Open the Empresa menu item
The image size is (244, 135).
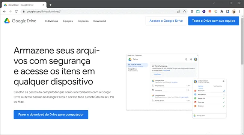pyautogui.click(x=83, y=21)
